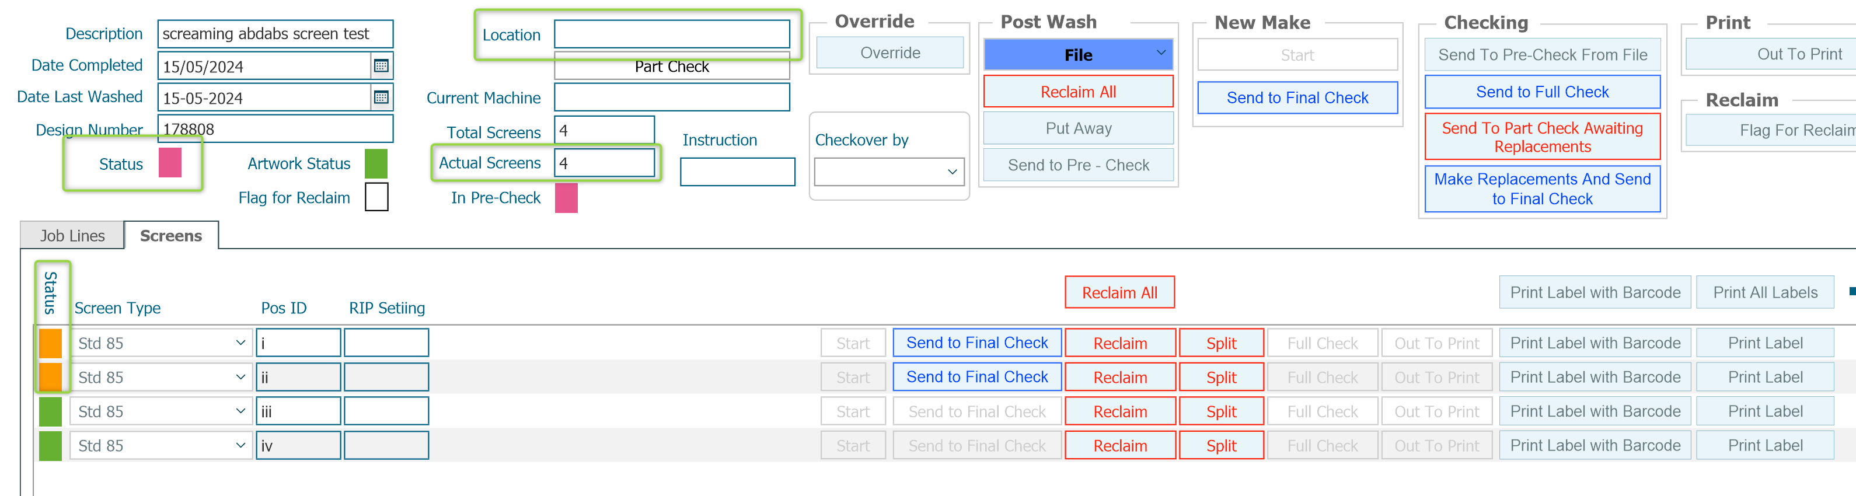Click Reclaim All in Post Wash group
The height and width of the screenshot is (496, 1856).
click(1078, 92)
